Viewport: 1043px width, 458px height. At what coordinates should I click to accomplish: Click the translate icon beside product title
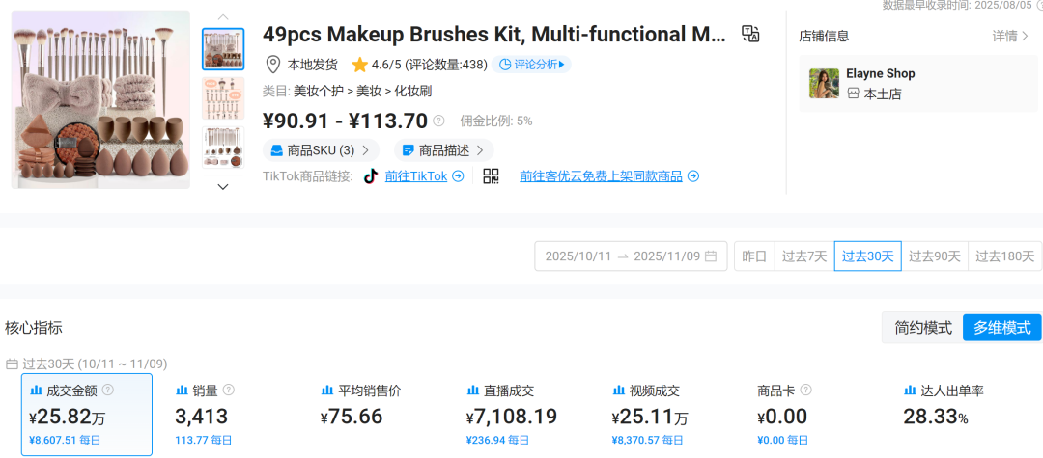[750, 35]
